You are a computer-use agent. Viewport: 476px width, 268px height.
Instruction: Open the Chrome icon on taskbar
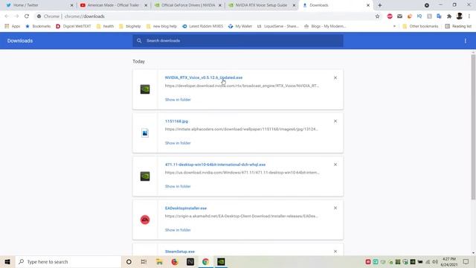[x=205, y=261]
